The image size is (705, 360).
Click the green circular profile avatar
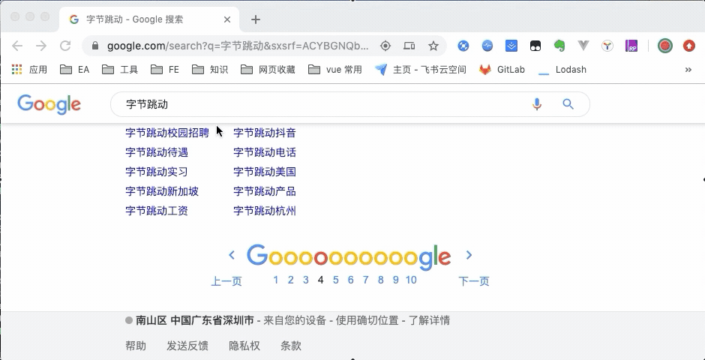click(x=665, y=46)
